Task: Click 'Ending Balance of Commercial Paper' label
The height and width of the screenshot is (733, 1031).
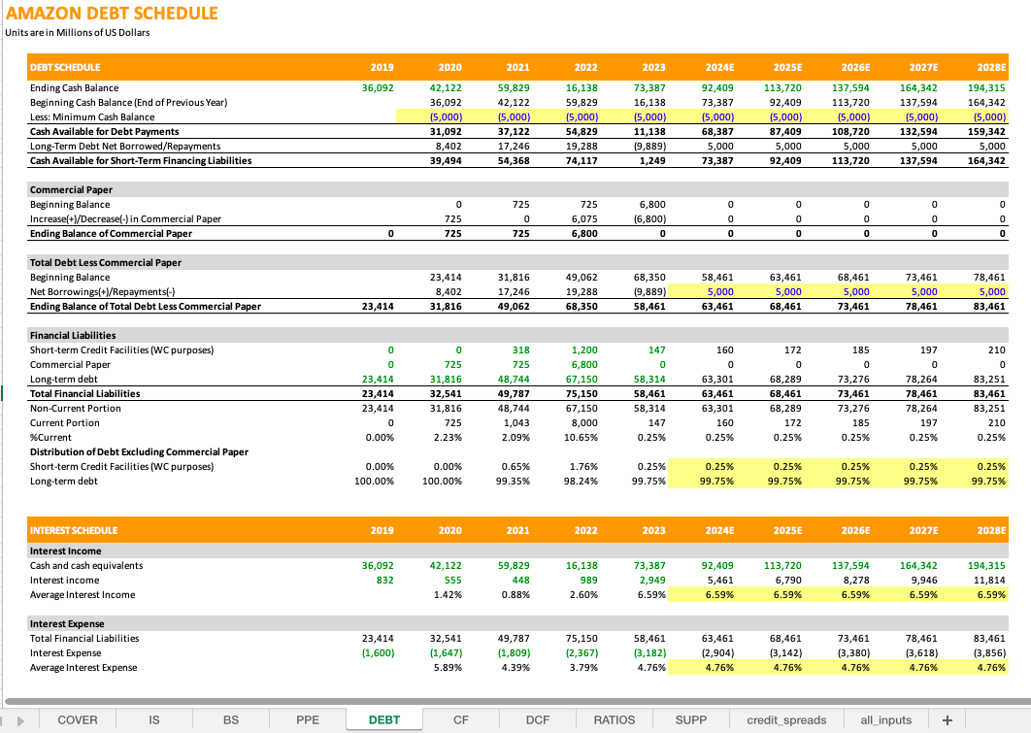Action: point(111,233)
